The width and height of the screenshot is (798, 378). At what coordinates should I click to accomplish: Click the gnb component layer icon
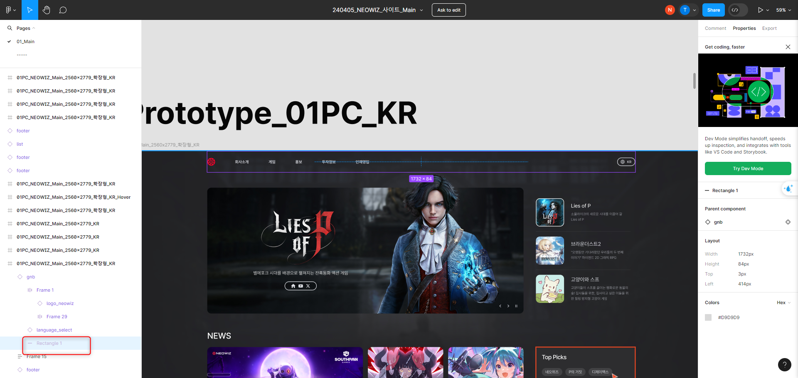(x=20, y=277)
